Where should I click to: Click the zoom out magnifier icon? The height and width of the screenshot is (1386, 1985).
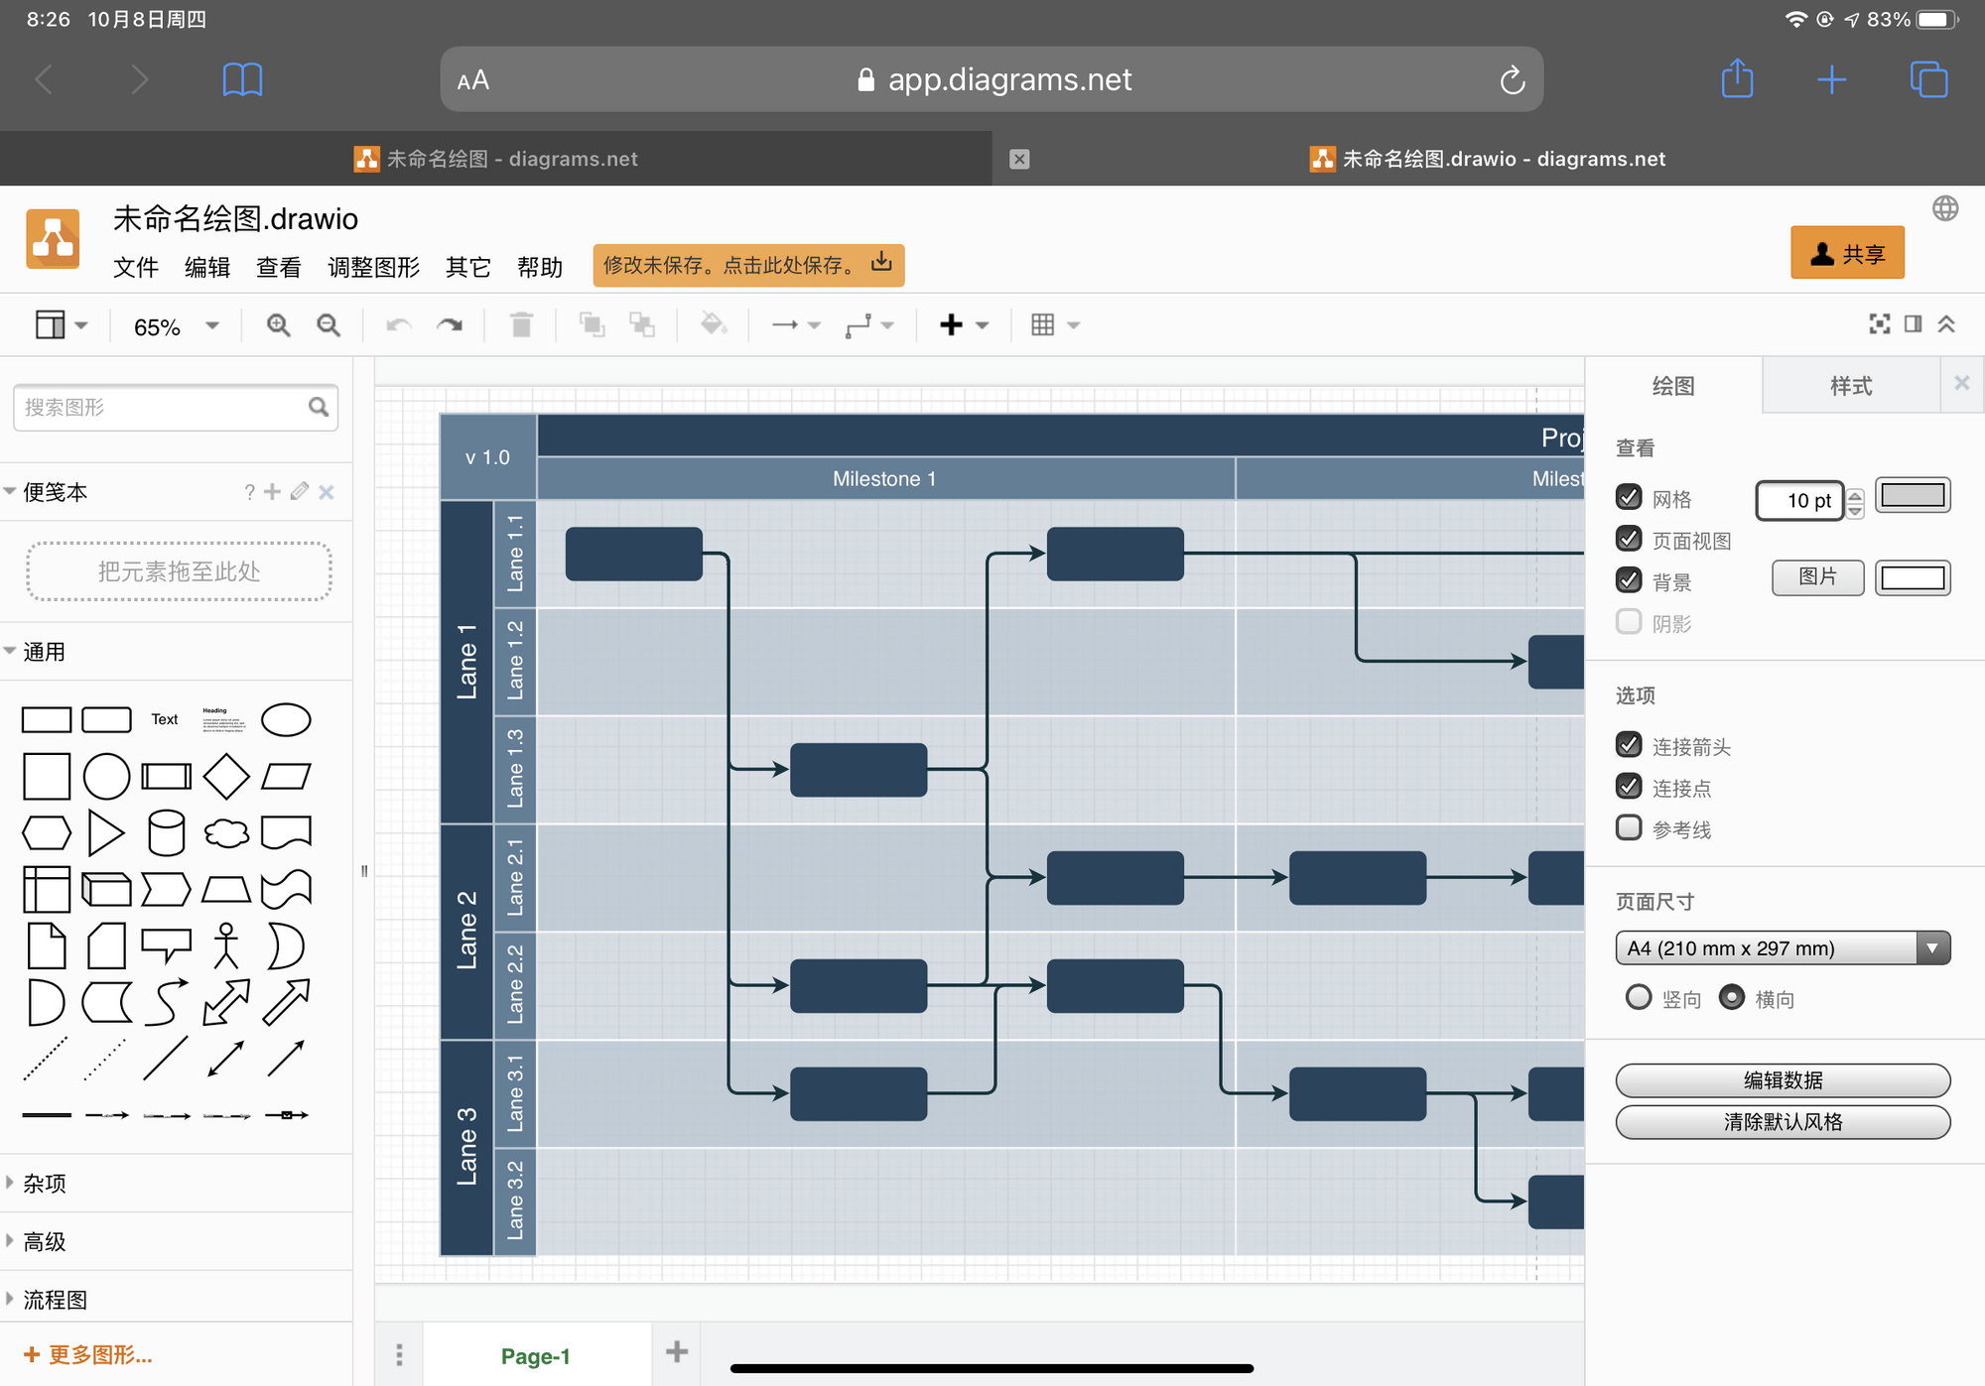click(x=328, y=325)
